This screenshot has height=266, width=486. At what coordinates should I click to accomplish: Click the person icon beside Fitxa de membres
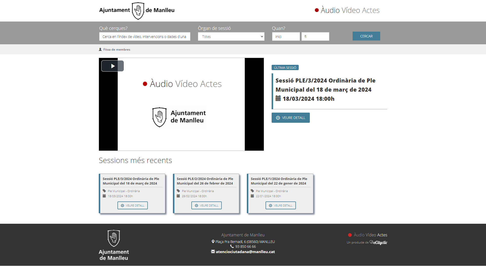100,50
